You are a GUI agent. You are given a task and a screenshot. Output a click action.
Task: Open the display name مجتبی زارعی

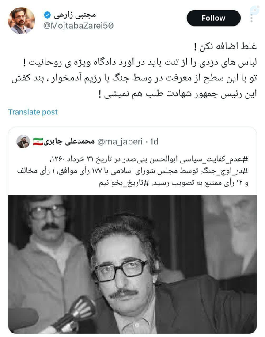75,15
